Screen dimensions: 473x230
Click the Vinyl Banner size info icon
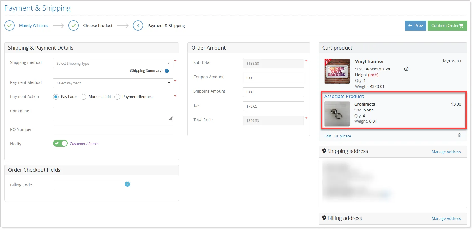click(406, 69)
